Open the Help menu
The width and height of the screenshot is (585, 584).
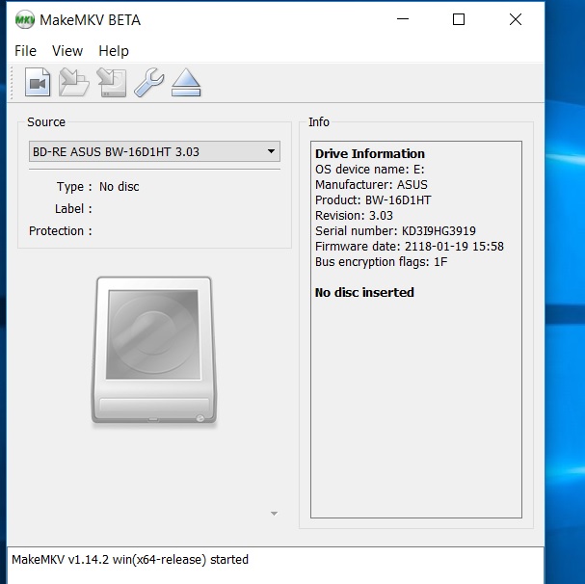114,51
